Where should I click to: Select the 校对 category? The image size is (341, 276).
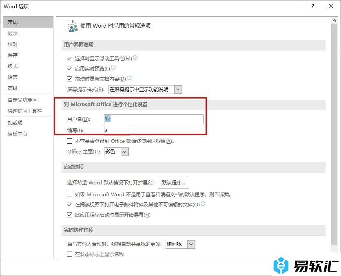pyautogui.click(x=28, y=44)
